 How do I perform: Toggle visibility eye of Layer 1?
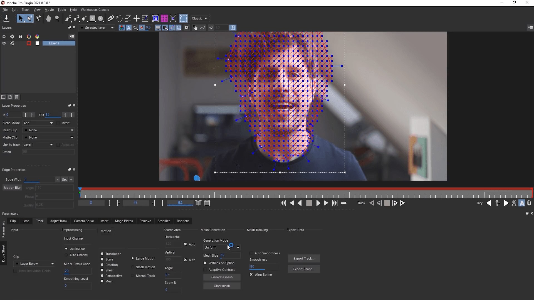pos(4,43)
